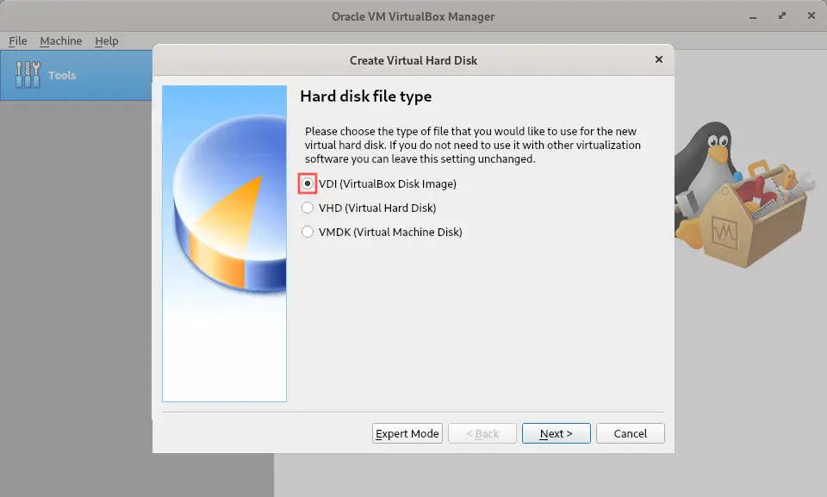Switch to Expert Mode
The width and height of the screenshot is (827, 497).
(407, 433)
